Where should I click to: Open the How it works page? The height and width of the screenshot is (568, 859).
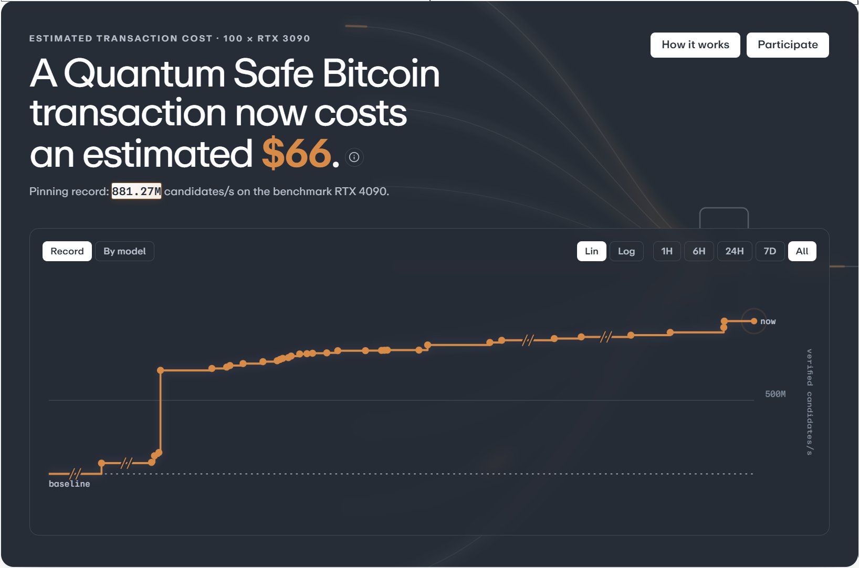(695, 45)
